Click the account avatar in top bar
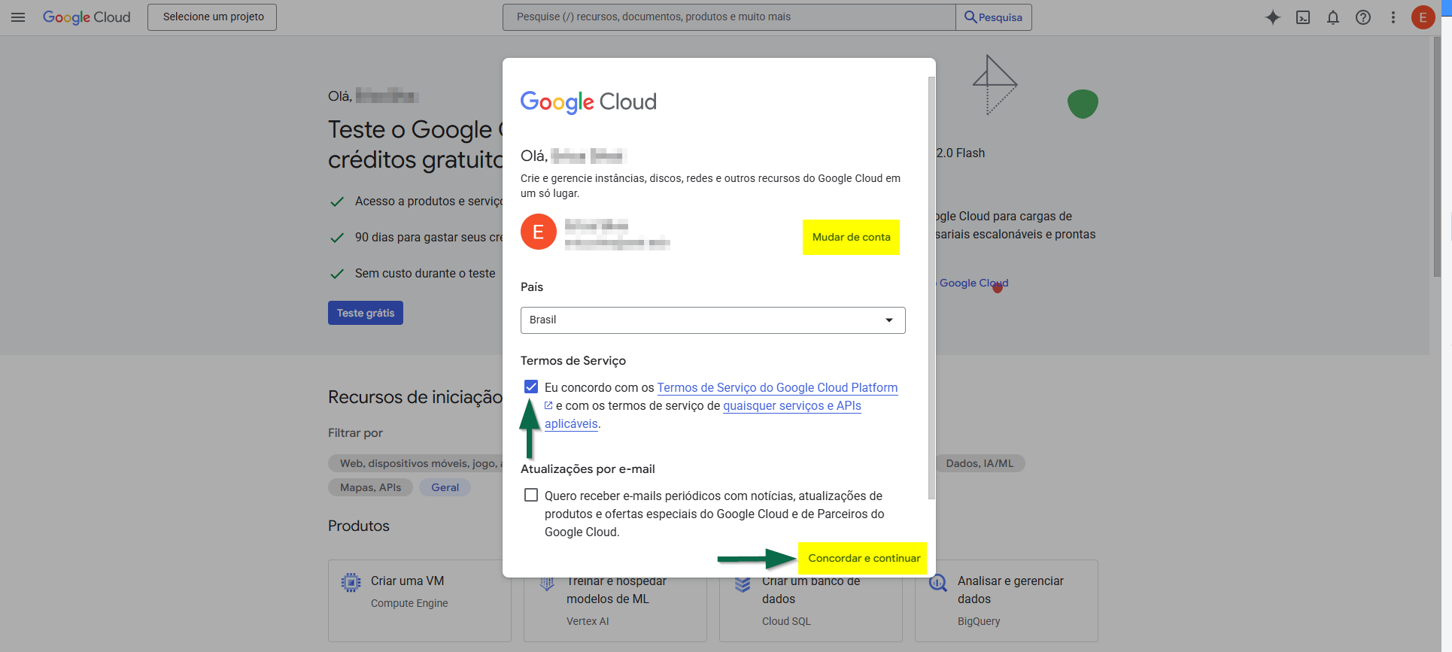The width and height of the screenshot is (1452, 652). tap(1423, 17)
